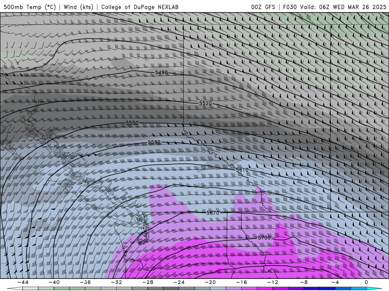
Task: Click the 5670 height contour label
Action: 213,213
